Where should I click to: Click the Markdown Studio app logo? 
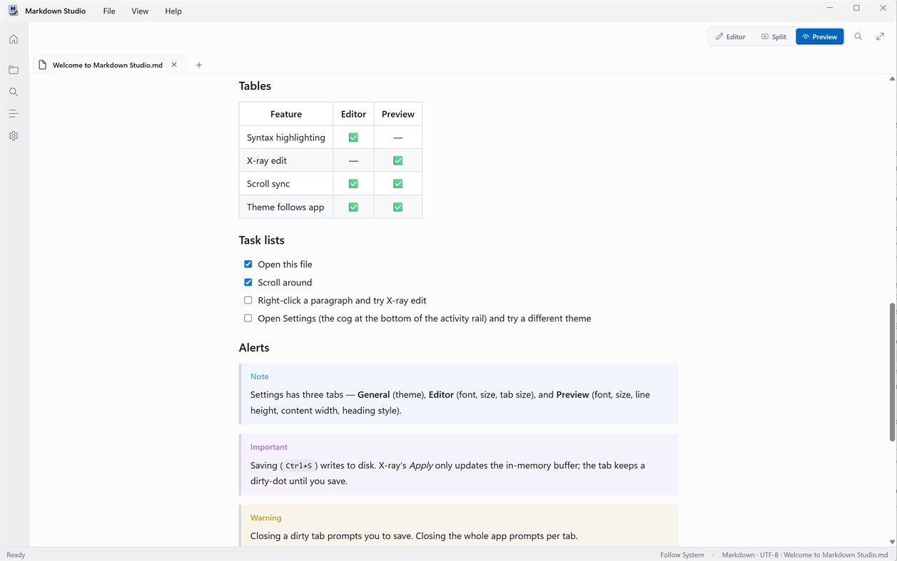[x=14, y=11]
